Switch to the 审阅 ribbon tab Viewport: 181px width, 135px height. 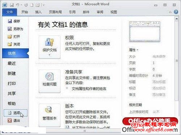[x=100, y=12]
